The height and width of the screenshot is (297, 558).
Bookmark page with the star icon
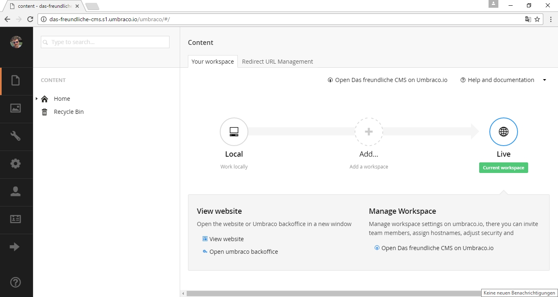(x=537, y=19)
